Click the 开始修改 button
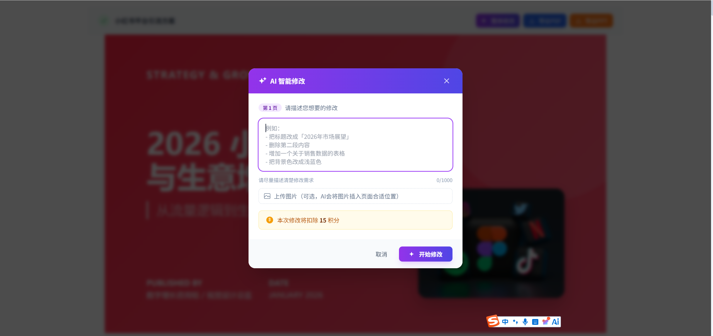This screenshot has height=336, width=713. point(425,254)
